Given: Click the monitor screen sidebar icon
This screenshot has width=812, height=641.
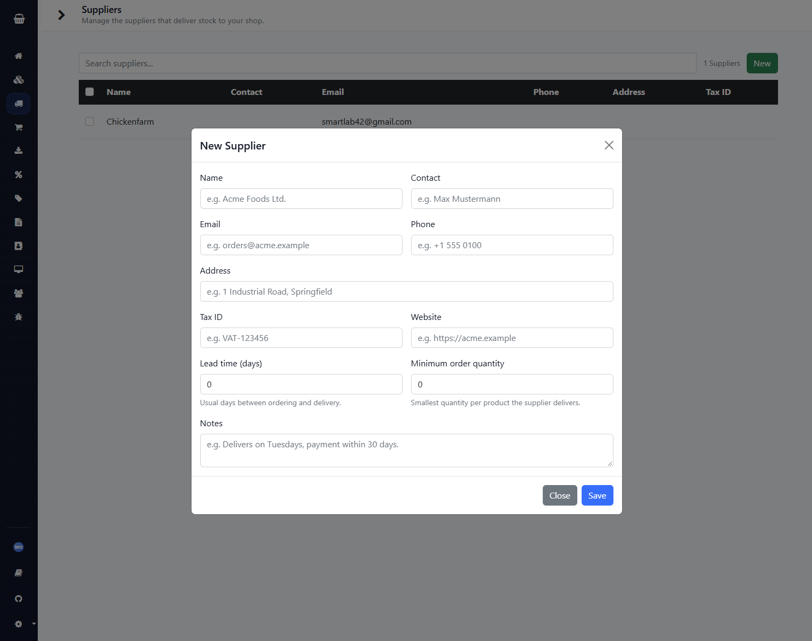Looking at the screenshot, I should (x=18, y=269).
